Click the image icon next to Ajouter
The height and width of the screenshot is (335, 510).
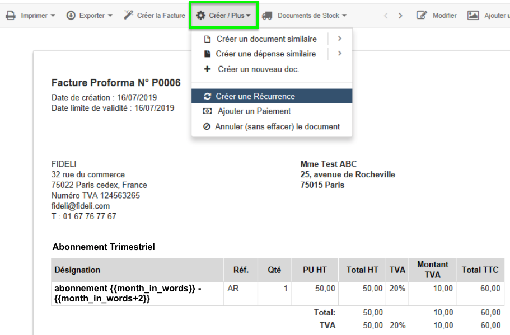(473, 16)
